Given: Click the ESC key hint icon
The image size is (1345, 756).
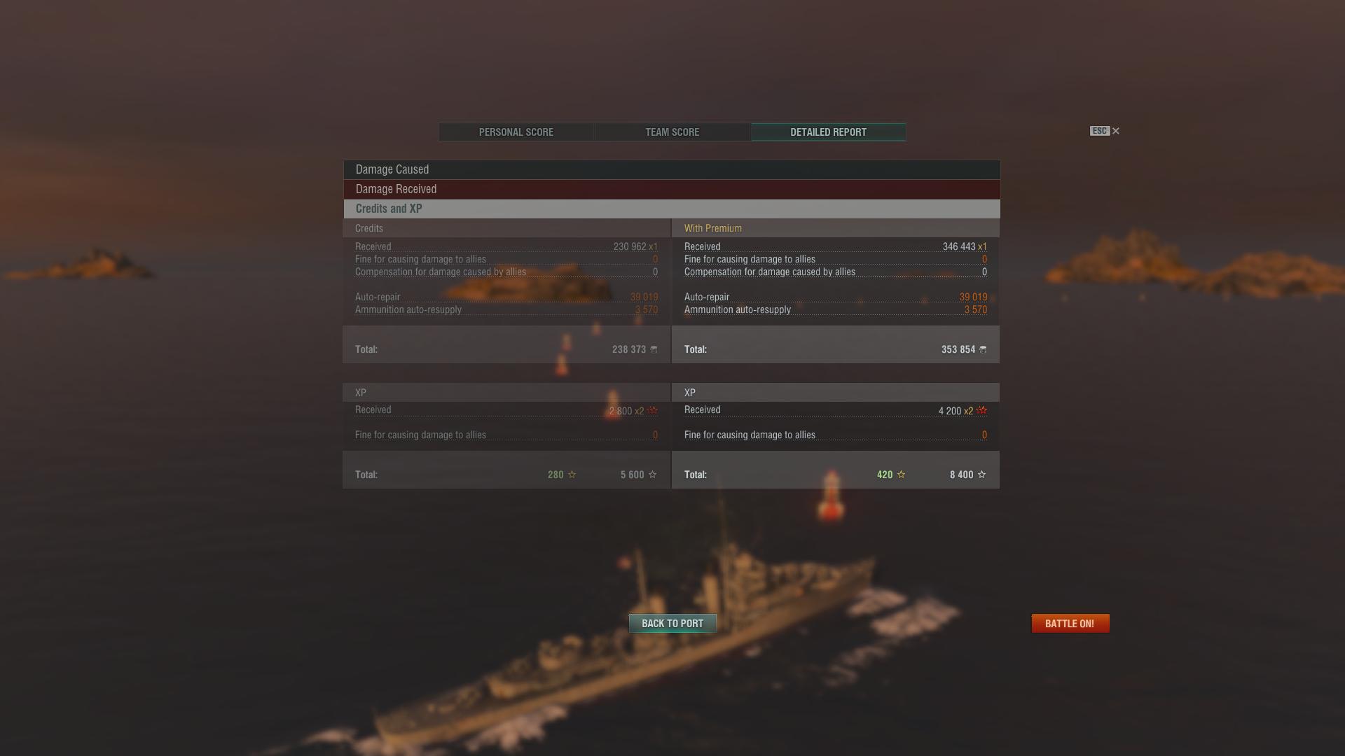Looking at the screenshot, I should pyautogui.click(x=1100, y=131).
